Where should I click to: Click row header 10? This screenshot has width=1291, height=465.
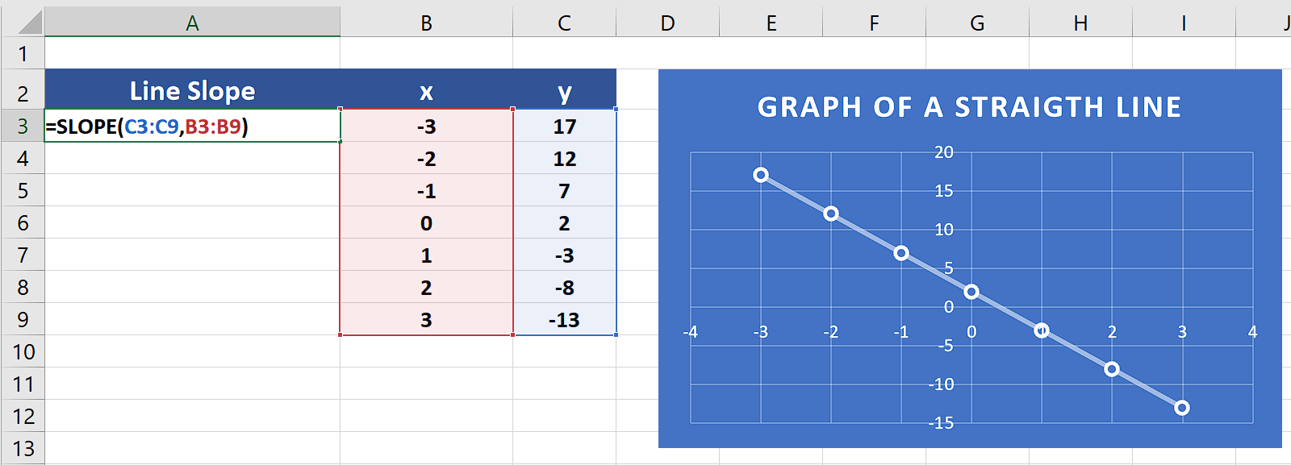point(24,351)
